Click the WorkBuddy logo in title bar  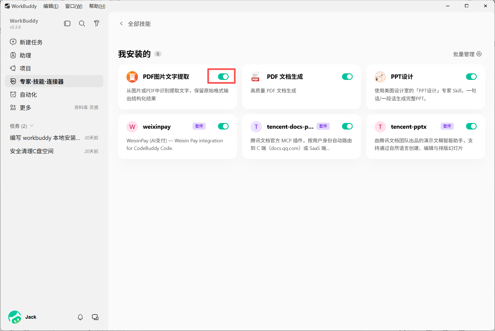[7, 6]
